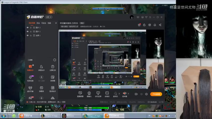Image resolution: width=212 pixels, height=119 pixels.
Task: Click the record video icon
Action: 136,94
